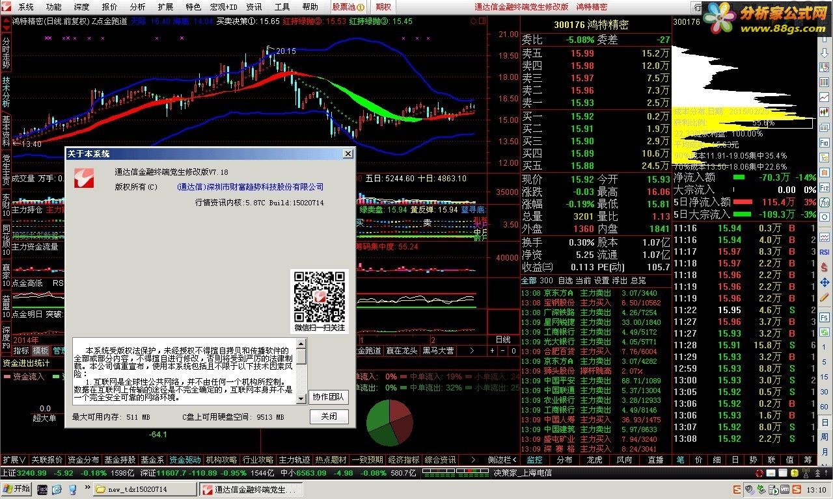Switch to 资金分布 bottom tab
The image size is (833, 499).
84,460
